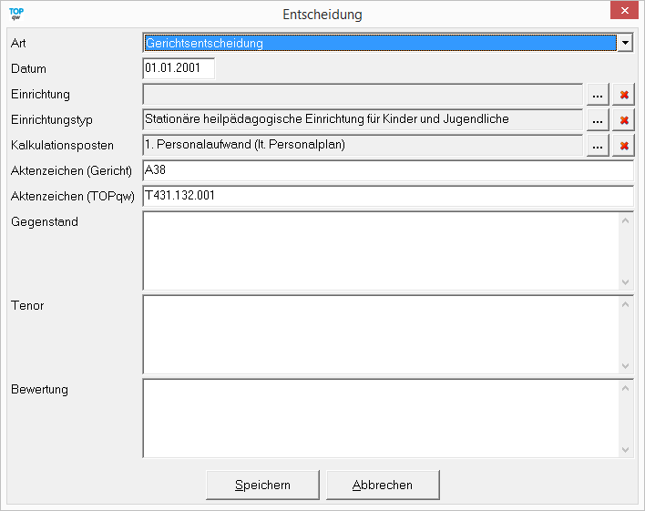The image size is (645, 511).
Task: Clear the Einrichtung field with red X
Action: [624, 95]
